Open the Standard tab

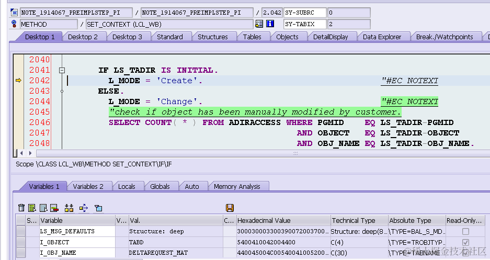169,37
